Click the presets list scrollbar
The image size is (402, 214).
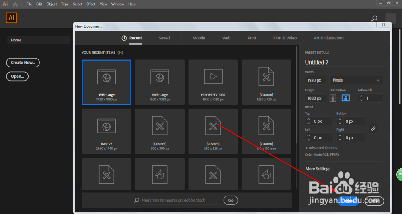click(x=297, y=95)
